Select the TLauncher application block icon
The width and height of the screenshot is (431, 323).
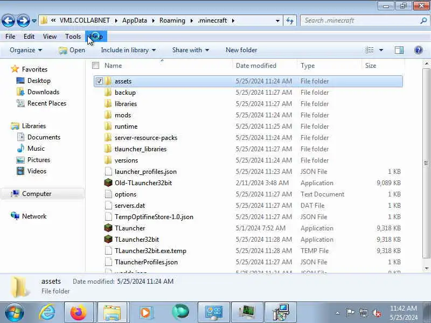[x=108, y=228]
